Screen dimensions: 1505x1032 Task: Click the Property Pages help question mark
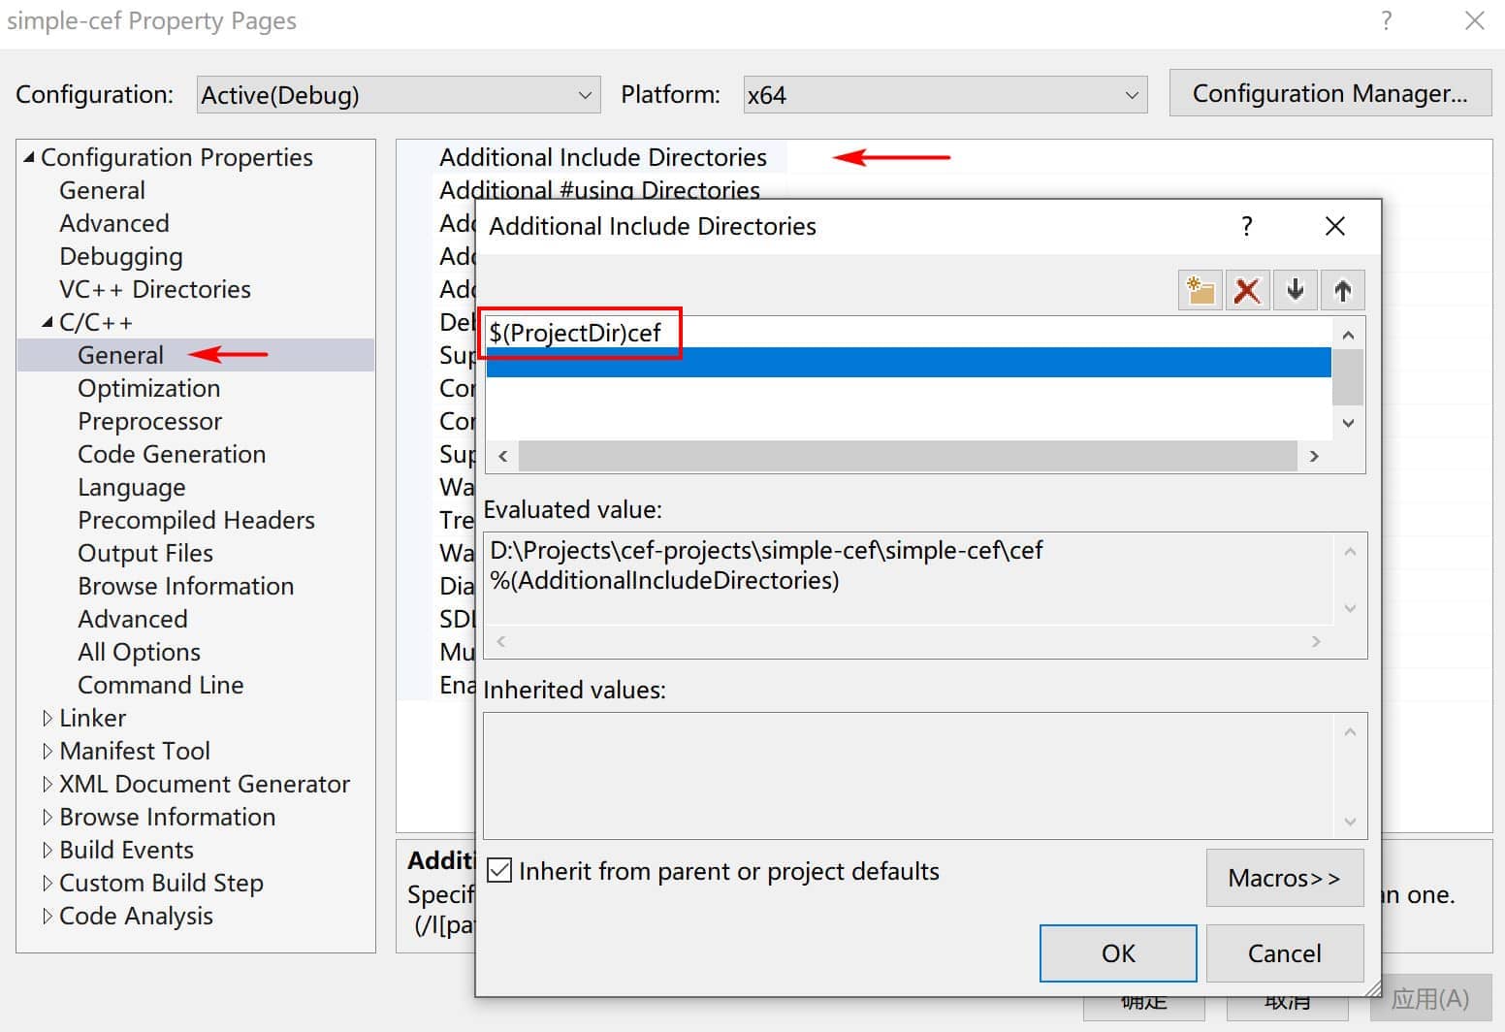point(1387,20)
